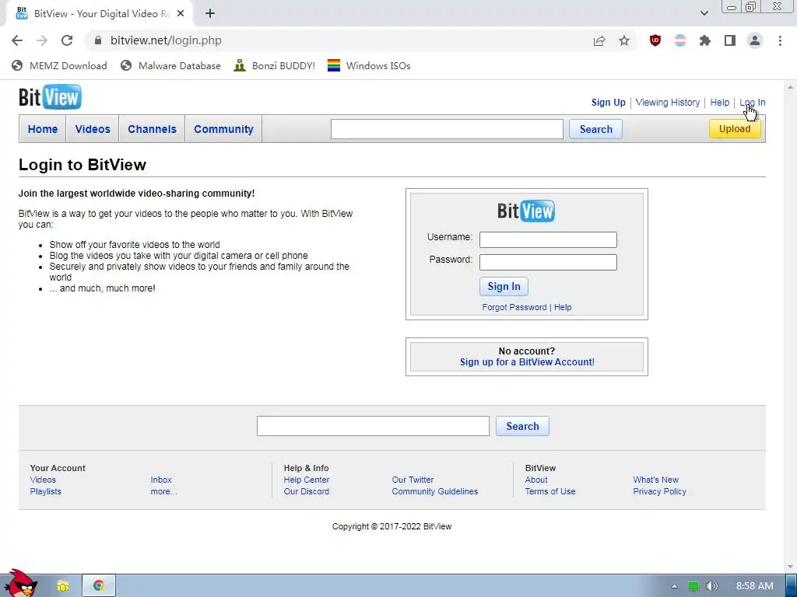Focus the Username input field
This screenshot has width=797, height=597.
(x=548, y=239)
